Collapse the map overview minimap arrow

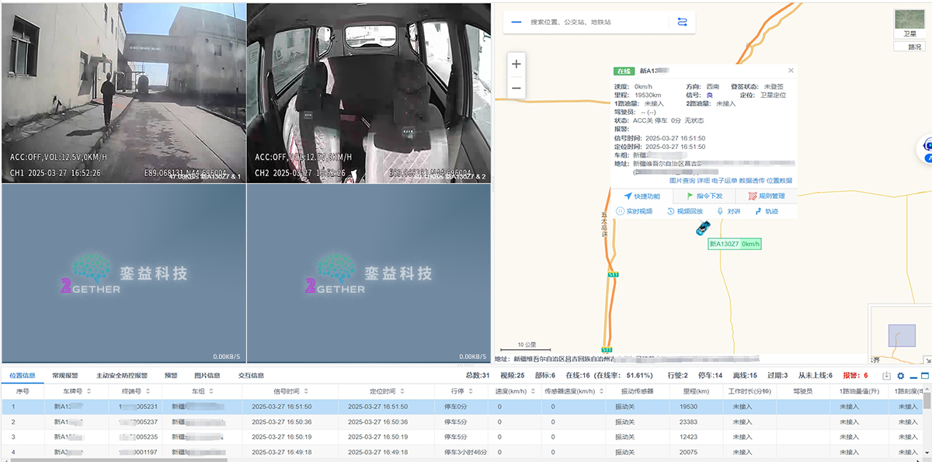(x=927, y=360)
